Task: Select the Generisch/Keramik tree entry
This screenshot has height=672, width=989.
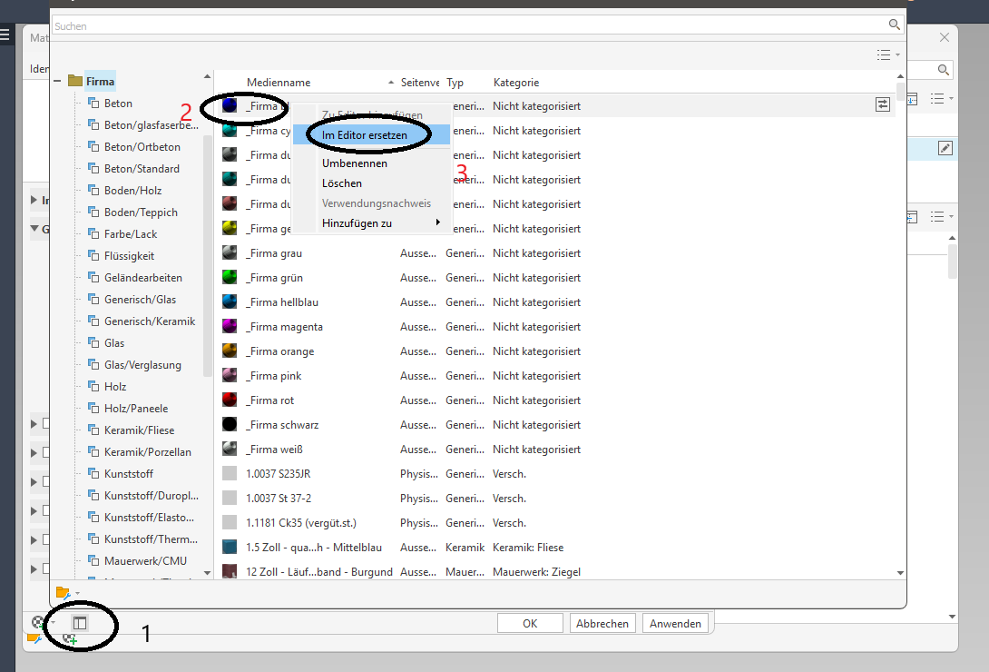Action: coord(150,321)
